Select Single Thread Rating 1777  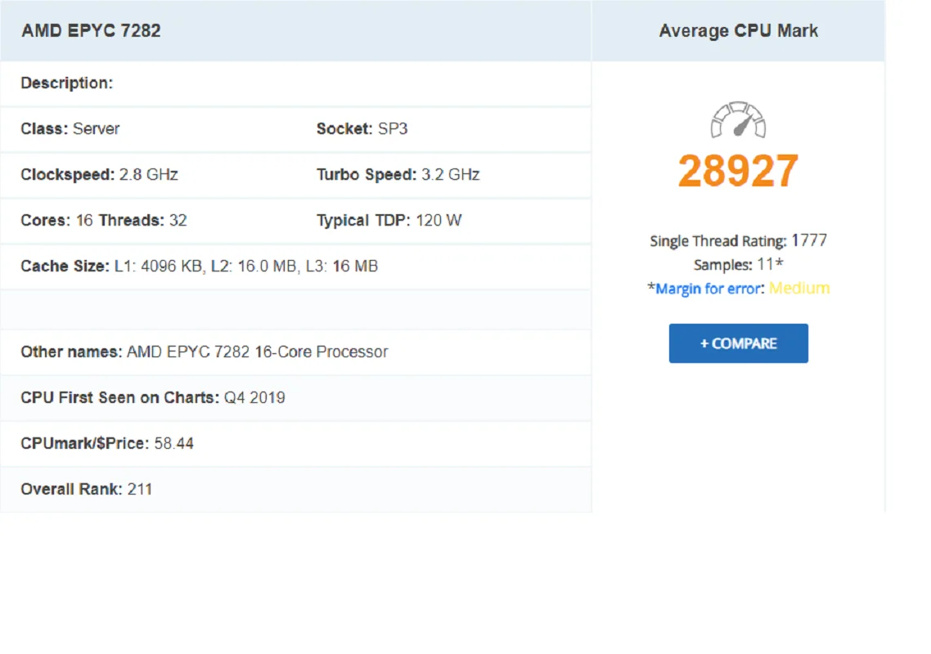(x=738, y=241)
